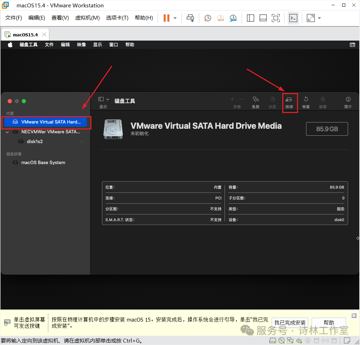Select VMware Virtual SATA Hard drive in sidebar
This screenshot has width=360, height=345.
(46, 122)
